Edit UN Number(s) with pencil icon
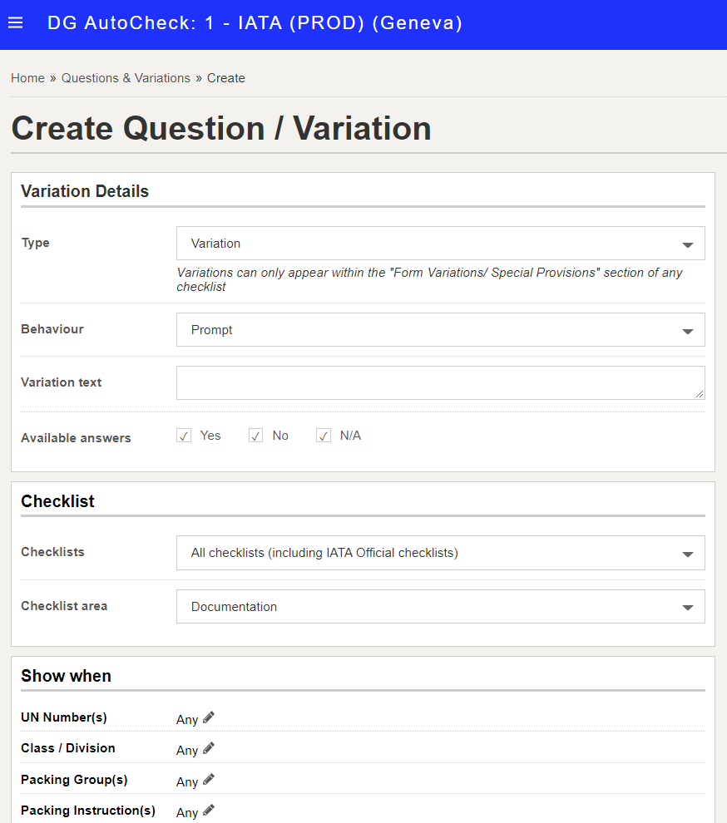The image size is (727, 823). (209, 717)
